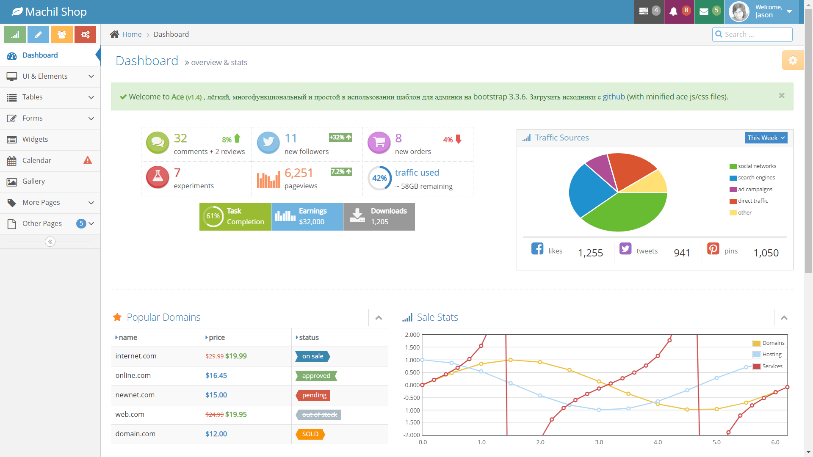Click the Task Completion button
This screenshot has width=813, height=457.
point(235,217)
